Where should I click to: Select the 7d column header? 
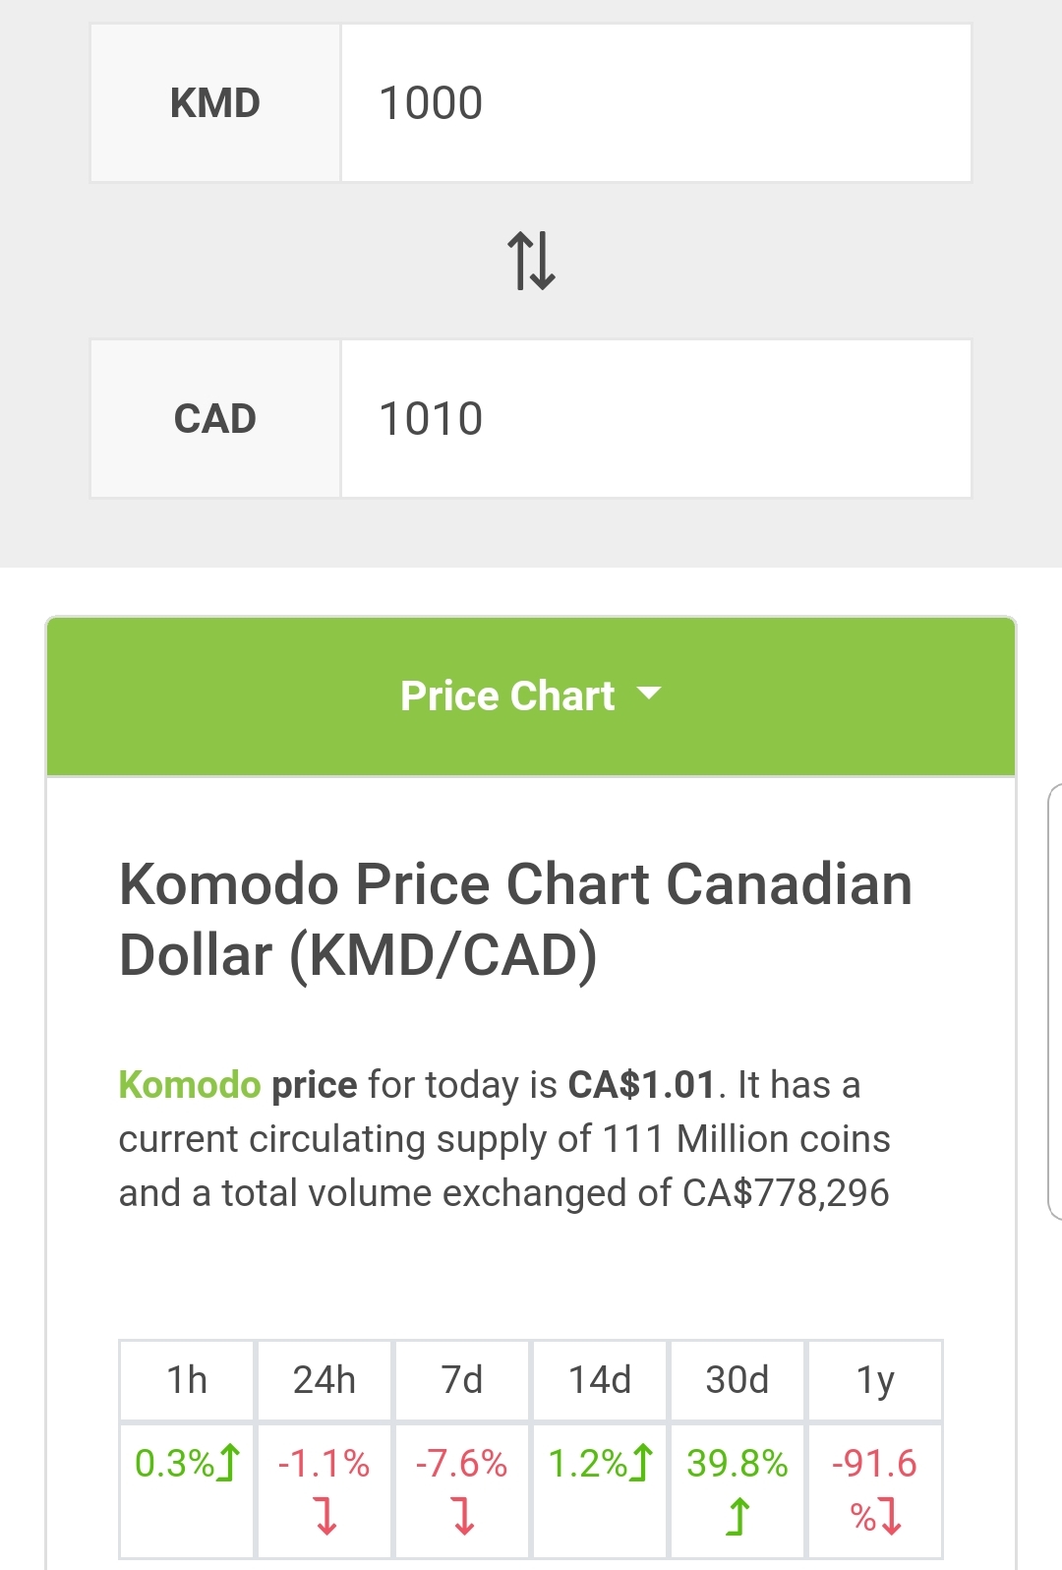click(462, 1380)
